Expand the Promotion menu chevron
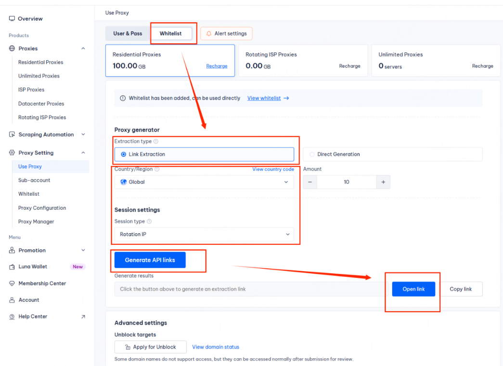 click(83, 251)
